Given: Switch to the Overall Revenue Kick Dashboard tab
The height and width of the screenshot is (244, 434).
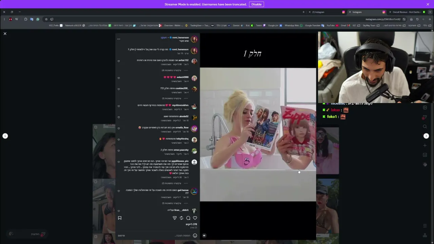Looking at the screenshot, I should pyautogui.click(x=407, y=12).
